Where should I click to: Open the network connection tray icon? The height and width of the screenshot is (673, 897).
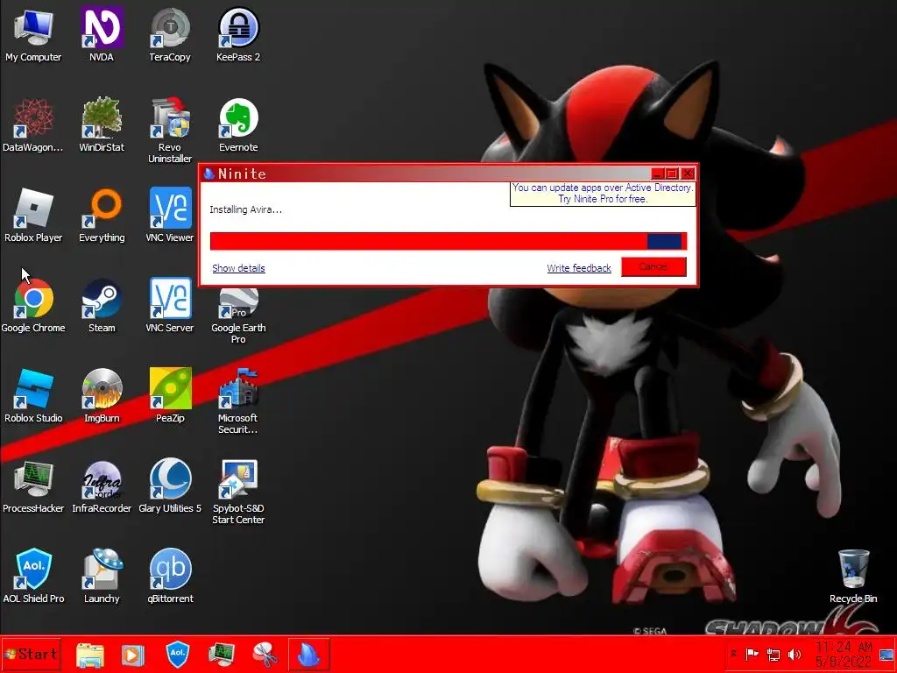click(x=773, y=654)
